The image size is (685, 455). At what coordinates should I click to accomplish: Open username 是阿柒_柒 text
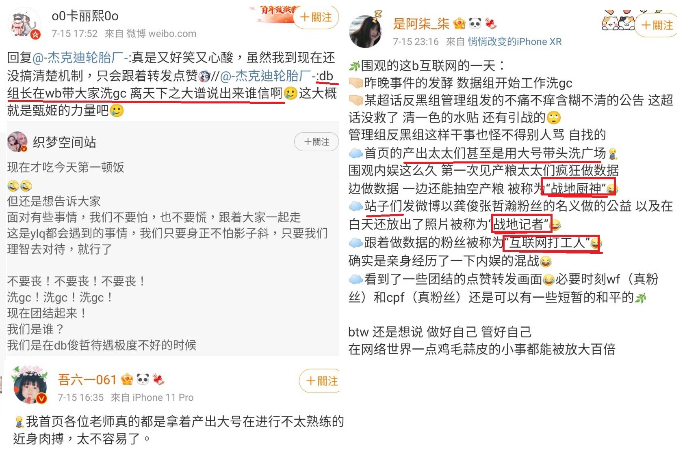[x=421, y=24]
